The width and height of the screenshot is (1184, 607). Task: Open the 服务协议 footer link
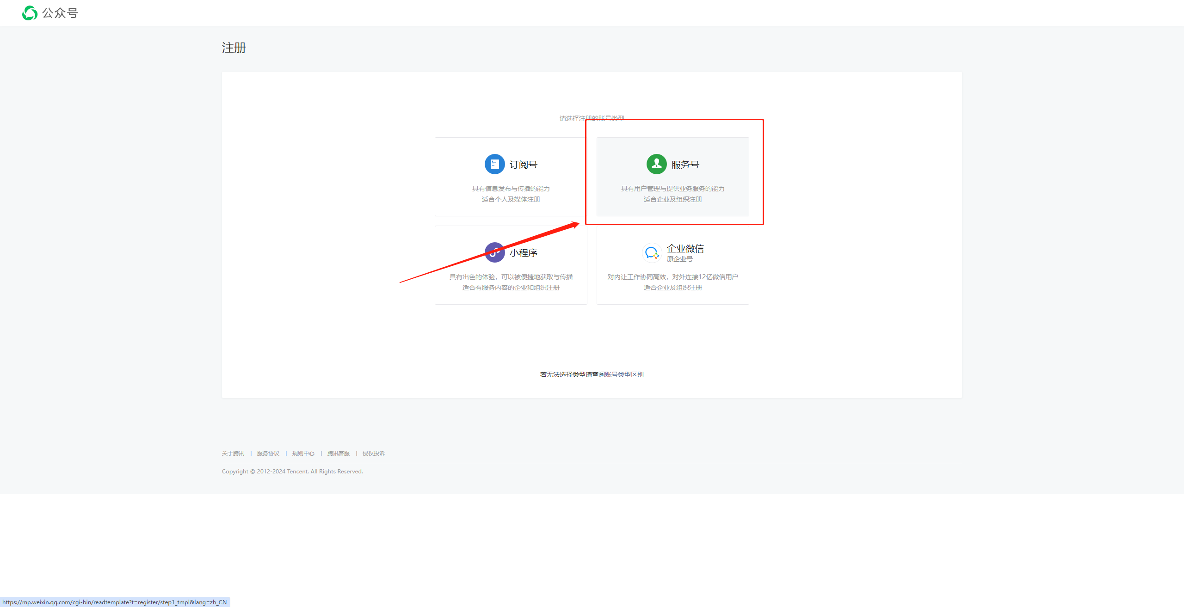coord(268,454)
